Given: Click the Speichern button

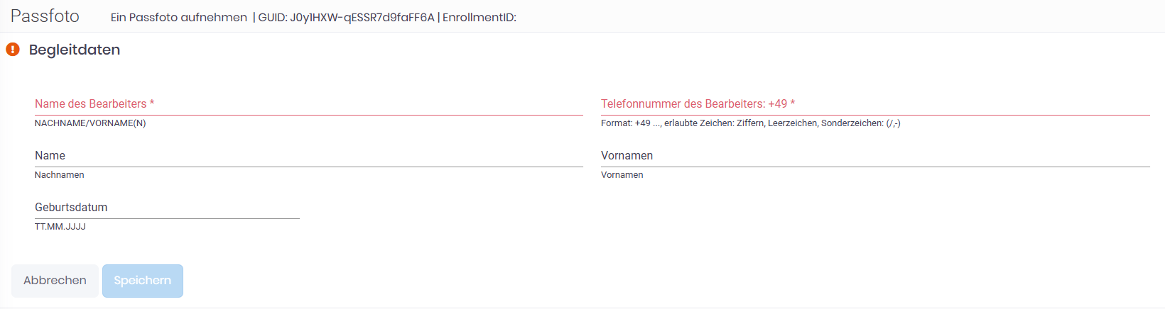Looking at the screenshot, I should [x=143, y=281].
